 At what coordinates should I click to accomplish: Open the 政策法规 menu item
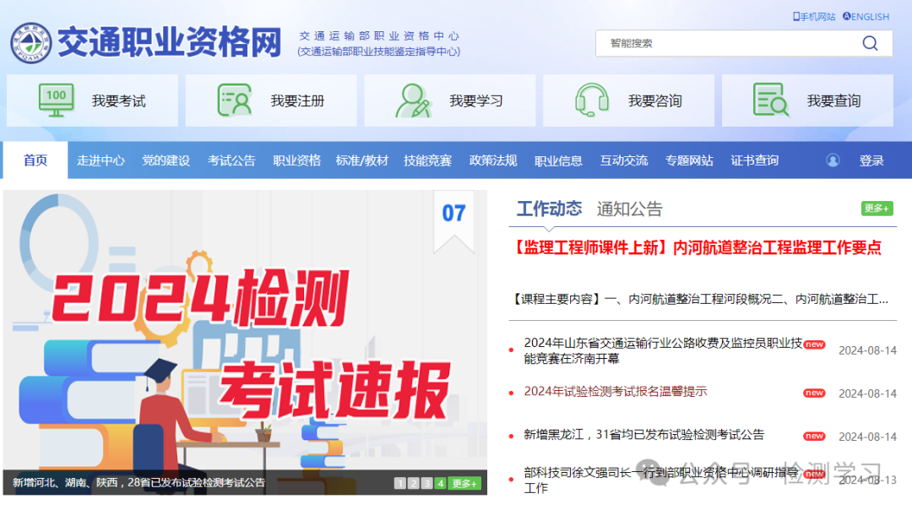coord(493,160)
